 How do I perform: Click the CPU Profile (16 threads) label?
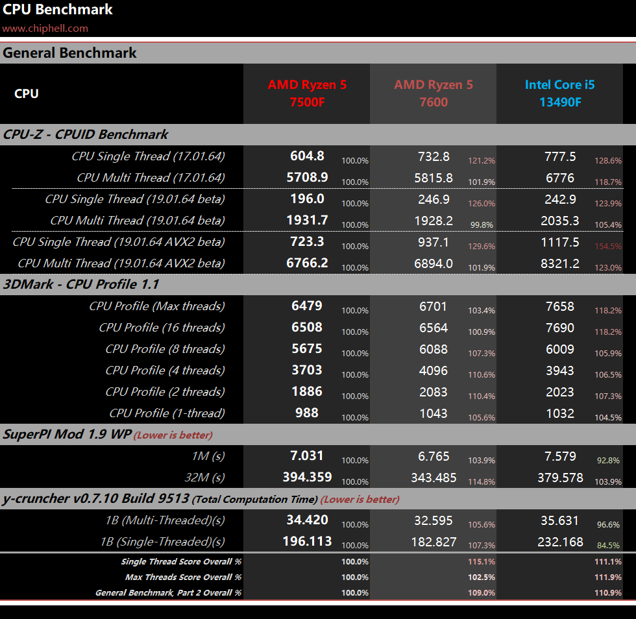click(162, 328)
